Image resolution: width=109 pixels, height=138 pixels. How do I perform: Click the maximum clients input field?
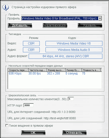71,99
